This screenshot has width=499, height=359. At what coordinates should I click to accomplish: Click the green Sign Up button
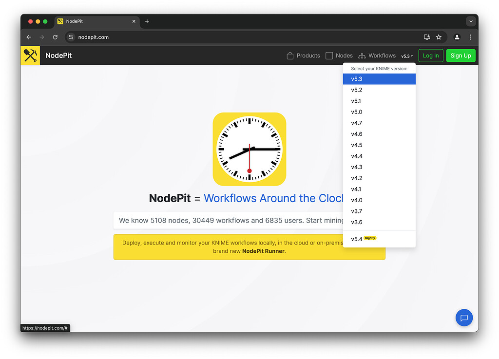click(x=461, y=56)
